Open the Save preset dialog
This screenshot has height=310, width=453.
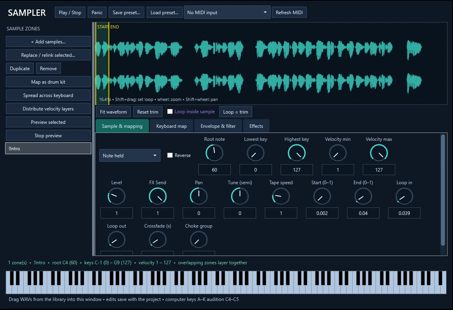(126, 12)
